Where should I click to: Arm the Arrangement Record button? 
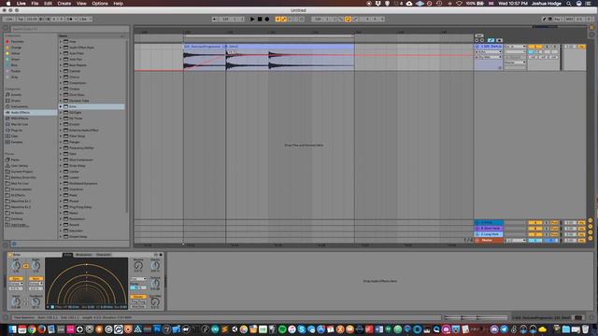(267, 19)
